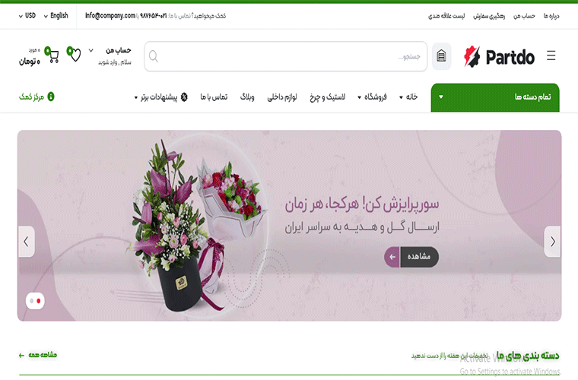The height and width of the screenshot is (380, 578).
Task: Open the فروشگاه shop menu
Action: pyautogui.click(x=372, y=97)
